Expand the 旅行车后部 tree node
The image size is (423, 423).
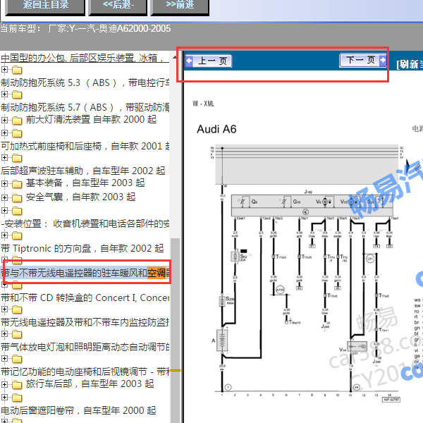coord(4,384)
